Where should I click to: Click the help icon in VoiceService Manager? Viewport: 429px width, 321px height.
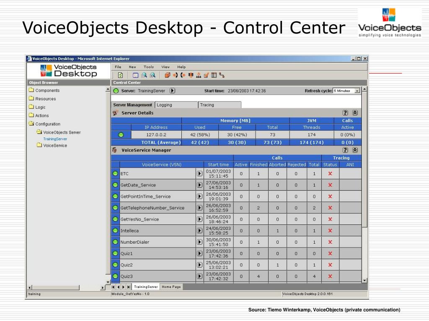click(x=345, y=150)
